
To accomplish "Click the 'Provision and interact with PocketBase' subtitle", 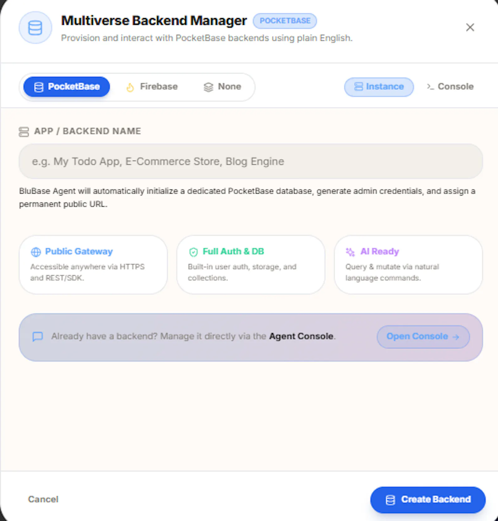I will pyautogui.click(x=207, y=38).
